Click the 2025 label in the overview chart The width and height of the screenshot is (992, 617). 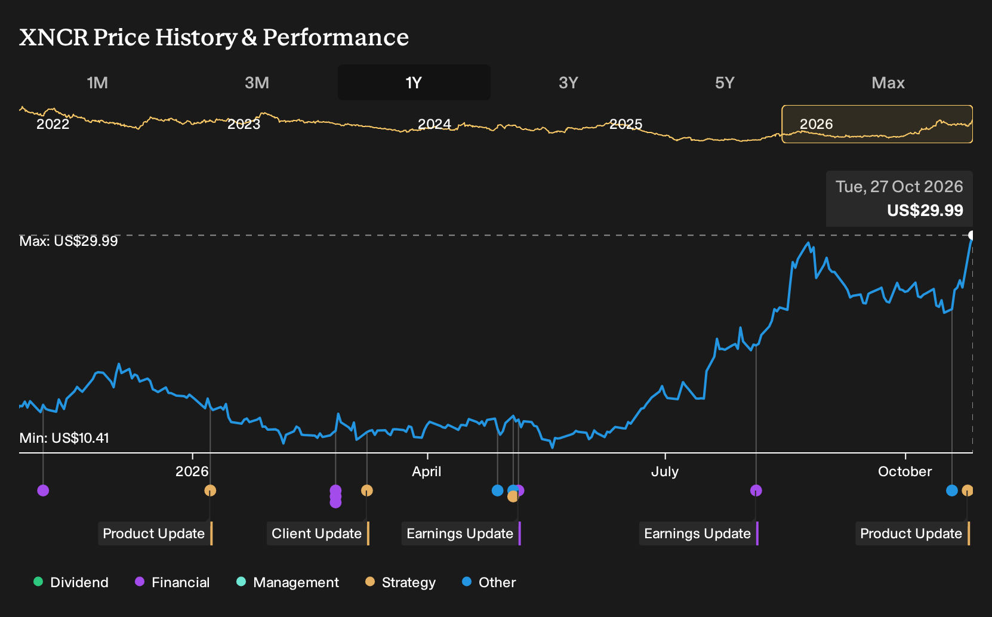626,124
